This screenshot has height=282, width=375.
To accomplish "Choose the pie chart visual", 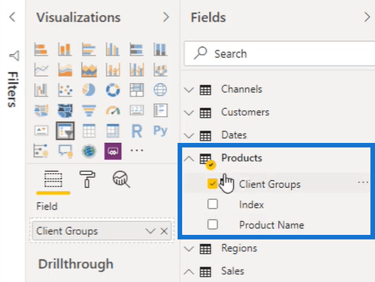I will pos(88,90).
